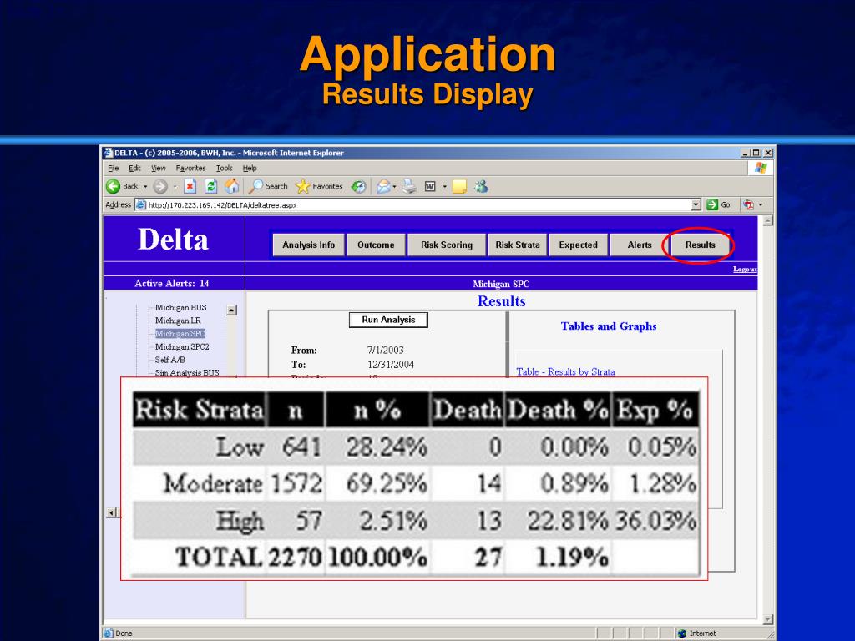Click the Windows flag logo
The width and height of the screenshot is (855, 641).
pyautogui.click(x=761, y=168)
